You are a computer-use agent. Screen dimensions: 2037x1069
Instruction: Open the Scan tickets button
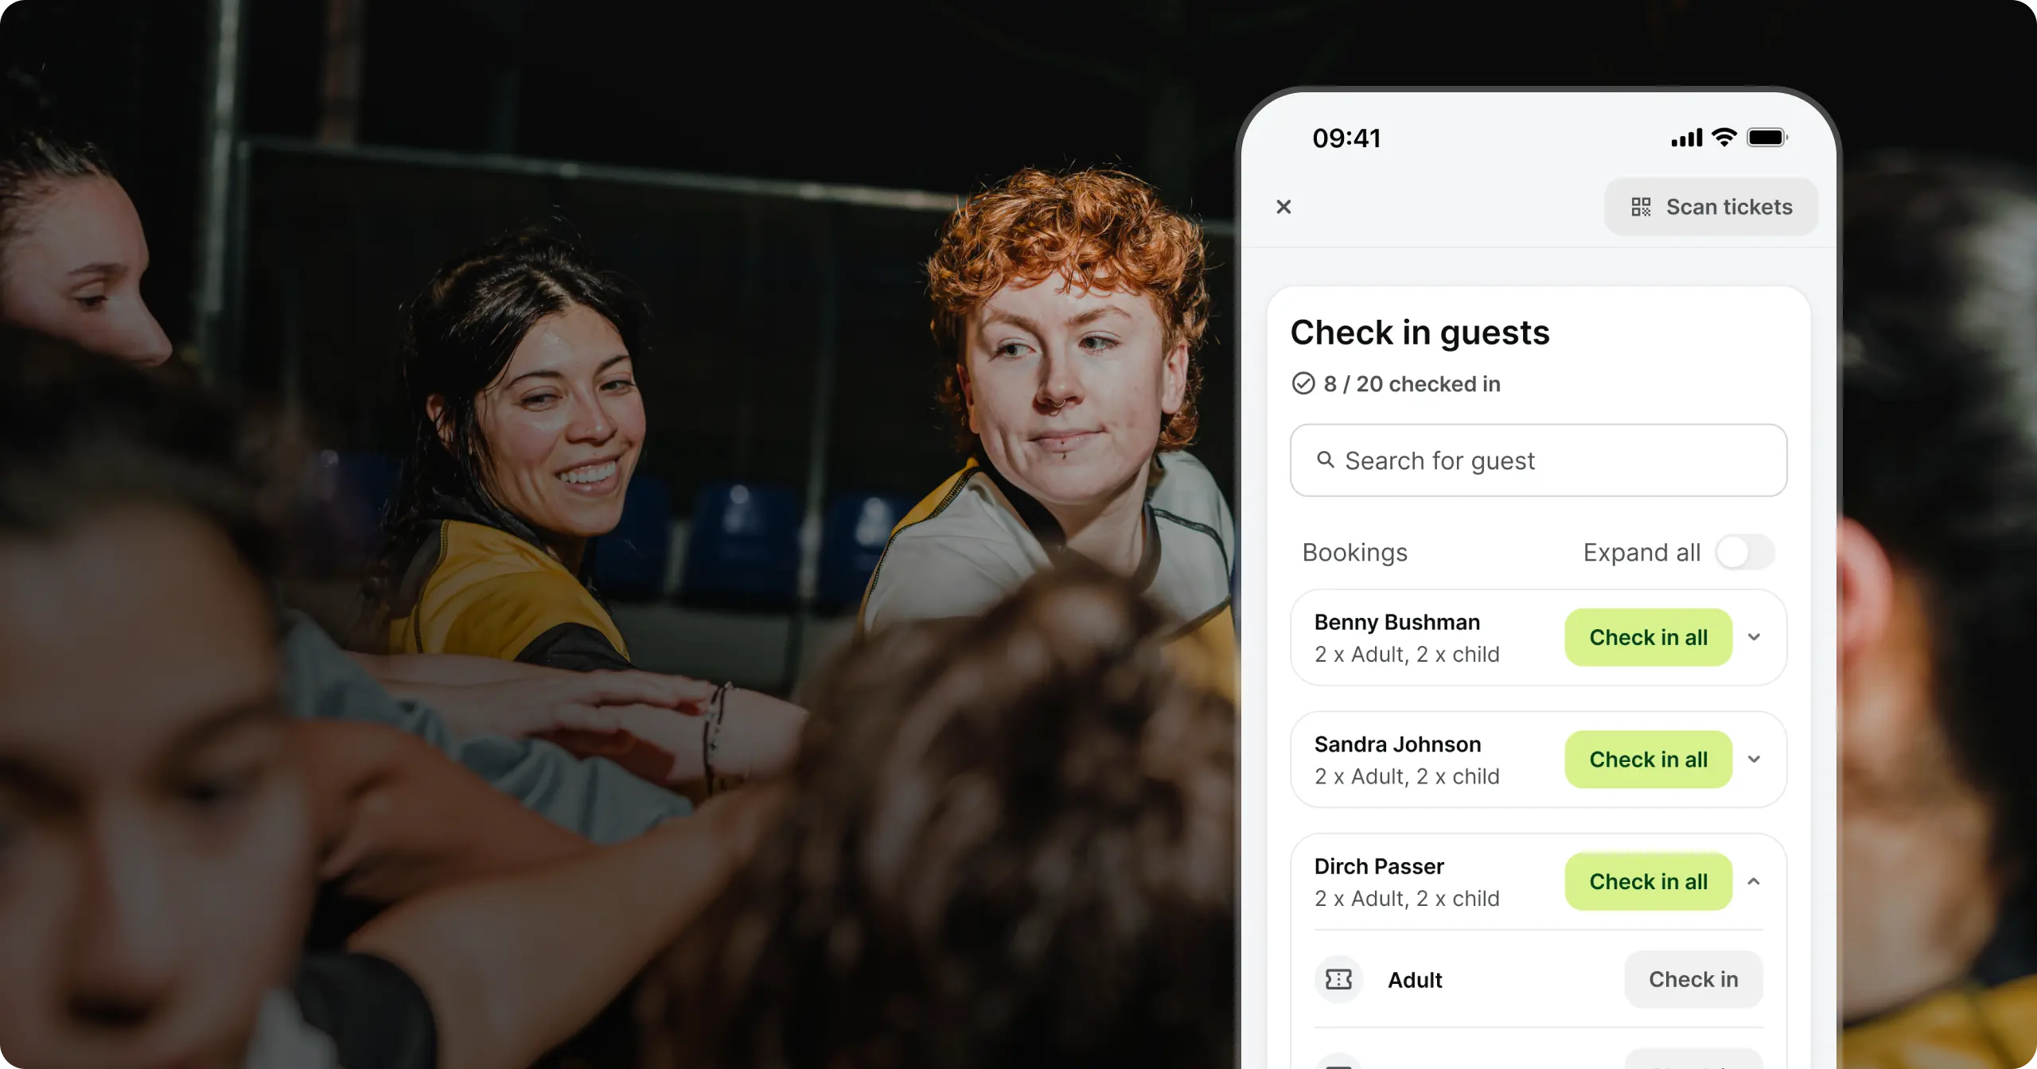[1711, 207]
